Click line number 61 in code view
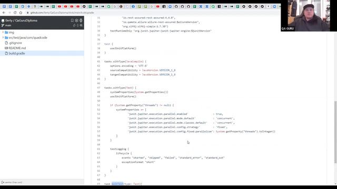 tap(98, 149)
